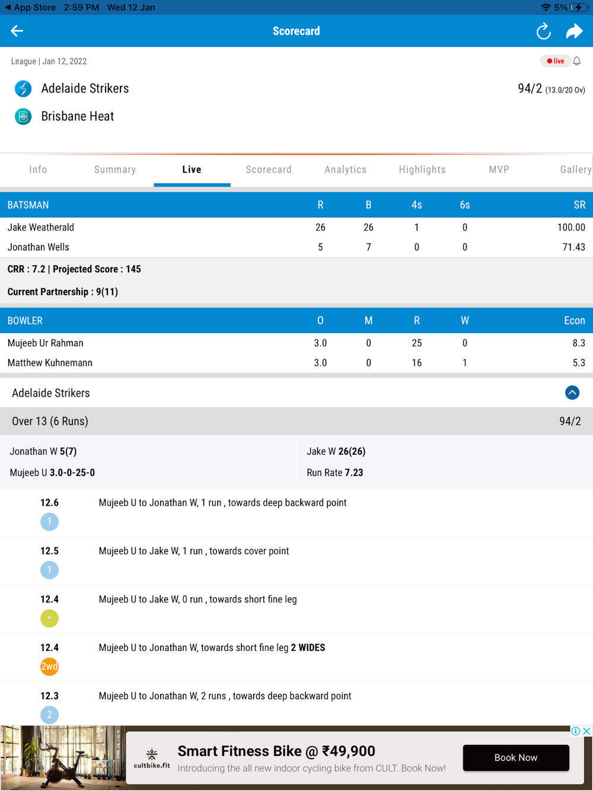593x791 pixels.
Task: Open Jake Weatherald batsman row
Action: 296,228
